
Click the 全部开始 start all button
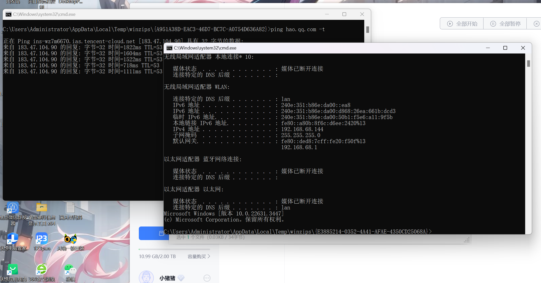[462, 24]
